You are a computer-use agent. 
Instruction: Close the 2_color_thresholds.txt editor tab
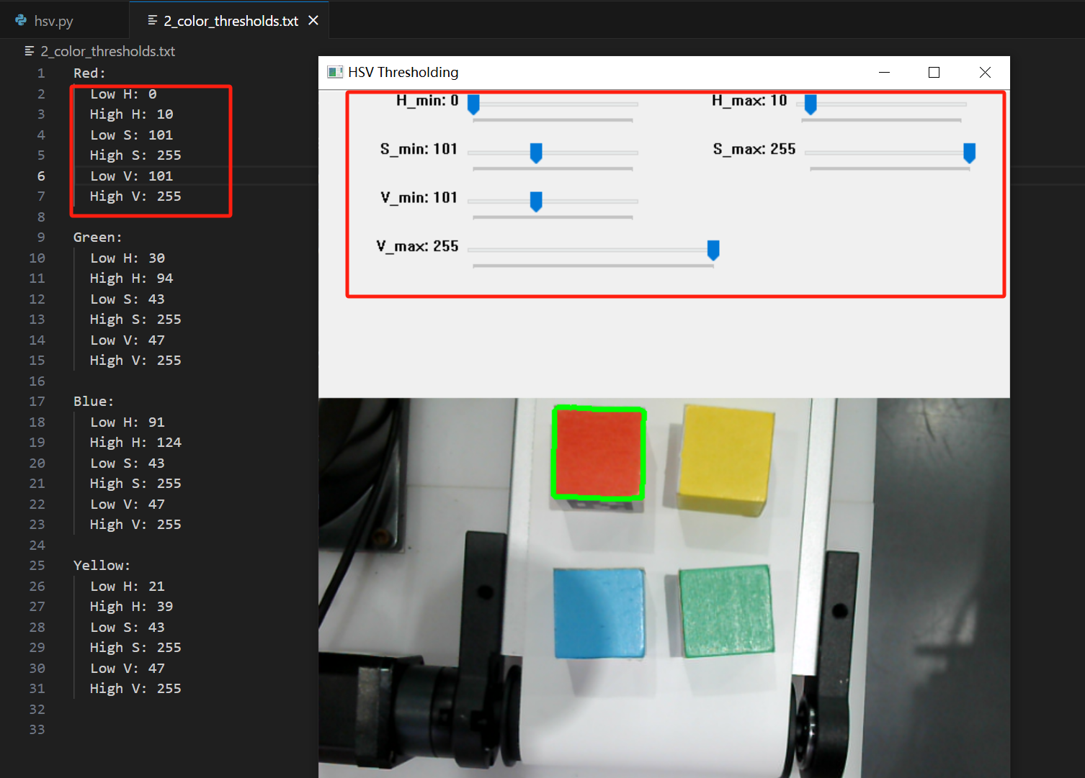pos(313,21)
